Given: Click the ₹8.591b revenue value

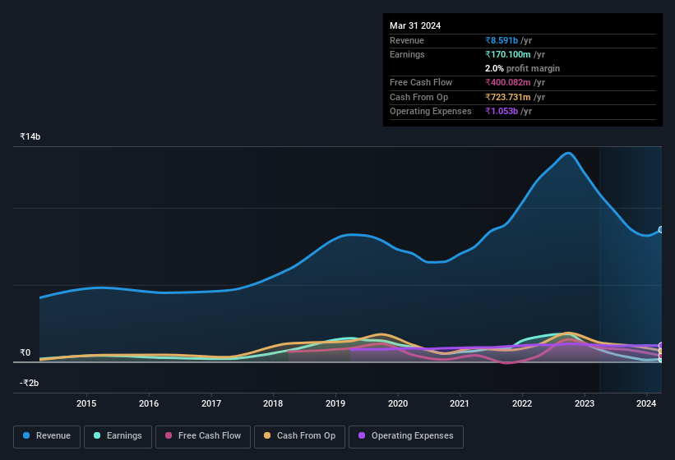Looking at the screenshot, I should pyautogui.click(x=502, y=40).
